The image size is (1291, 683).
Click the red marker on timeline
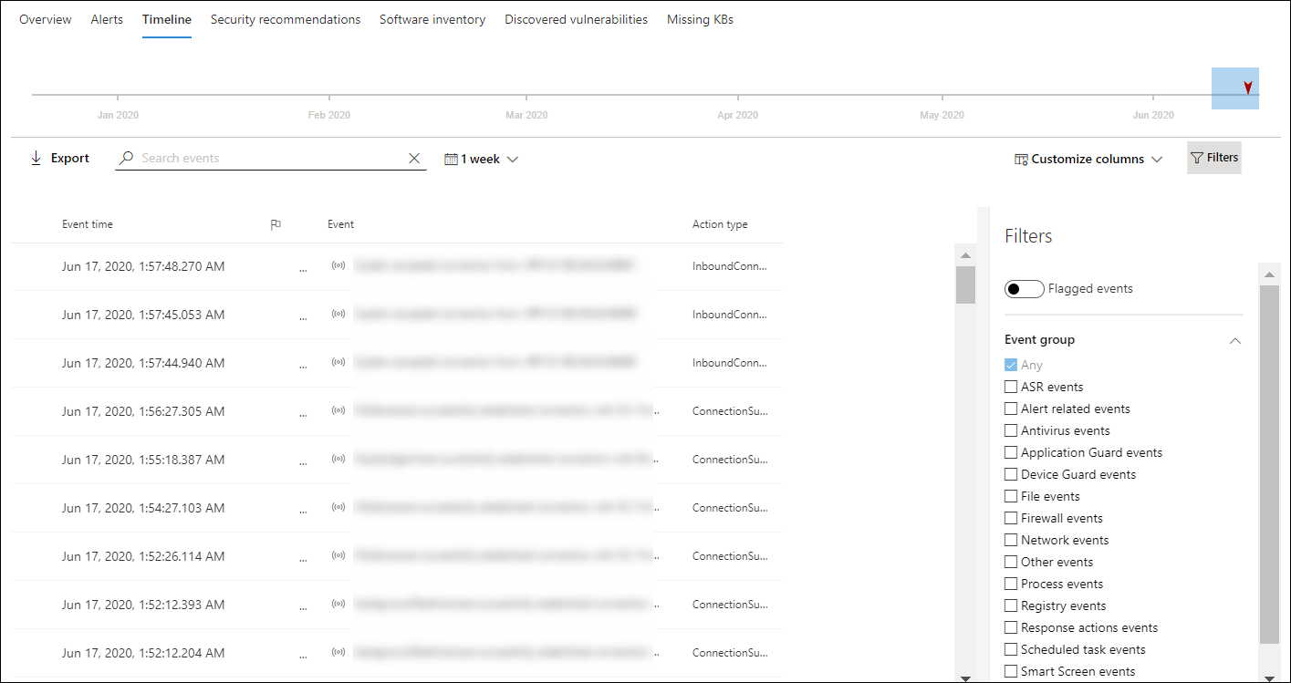point(1247,88)
